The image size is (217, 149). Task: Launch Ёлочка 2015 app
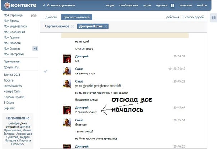coord(12,75)
